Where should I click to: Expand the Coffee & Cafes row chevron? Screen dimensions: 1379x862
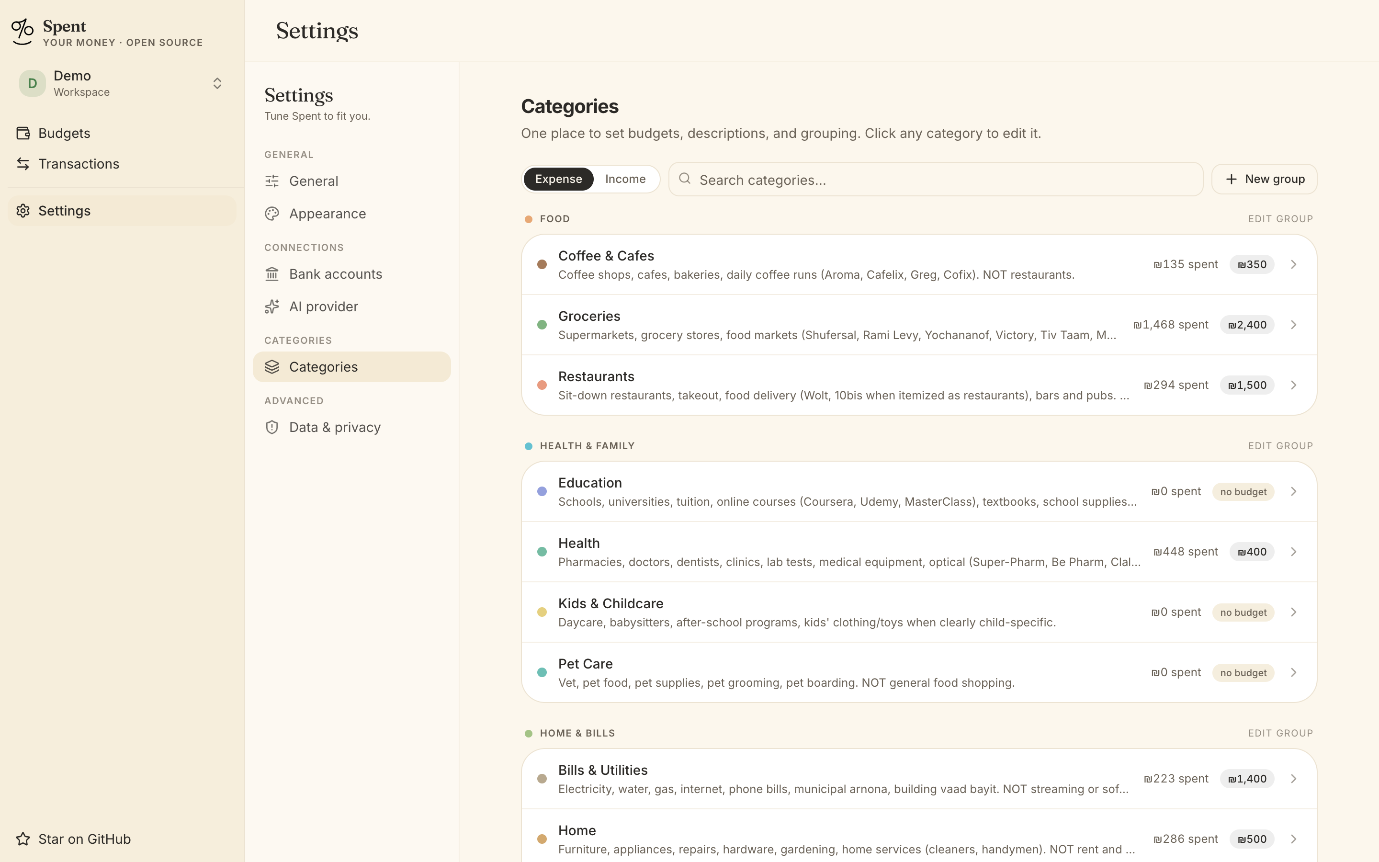coord(1293,264)
